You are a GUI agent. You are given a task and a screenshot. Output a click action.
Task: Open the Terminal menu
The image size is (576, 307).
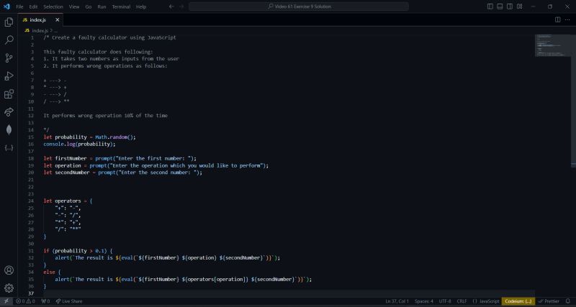121,6
